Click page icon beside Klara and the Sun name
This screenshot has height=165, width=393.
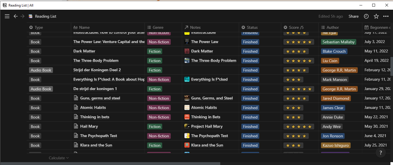pos(76,145)
